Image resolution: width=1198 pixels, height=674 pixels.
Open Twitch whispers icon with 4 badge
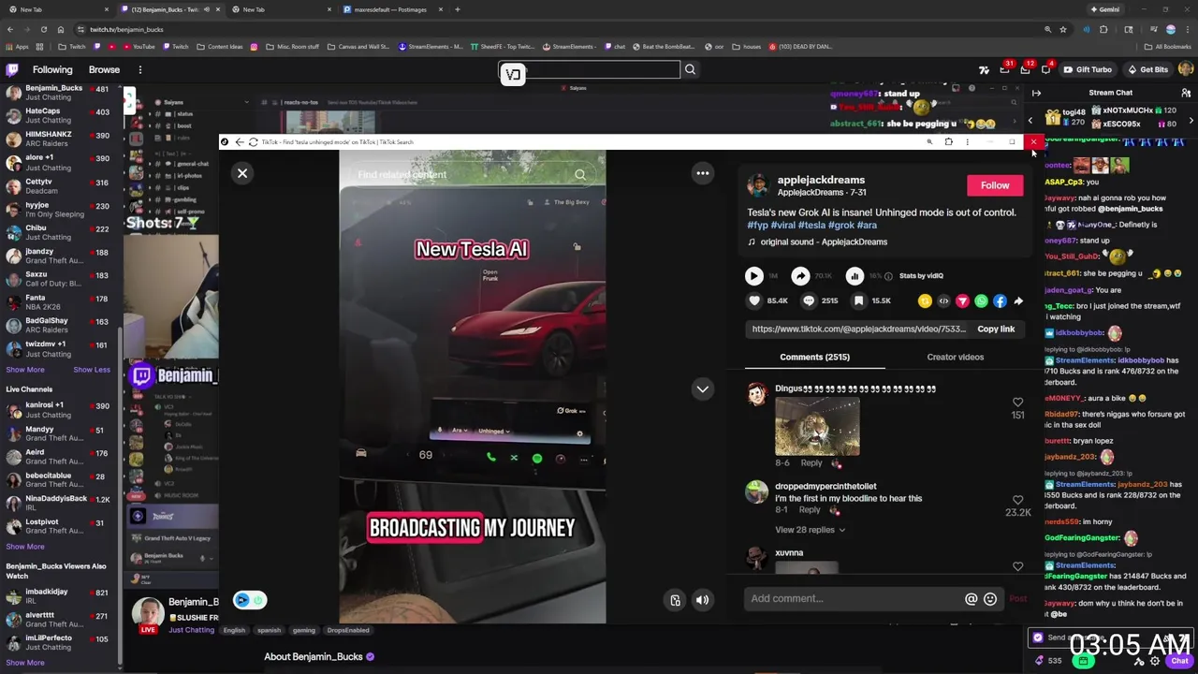1045,69
